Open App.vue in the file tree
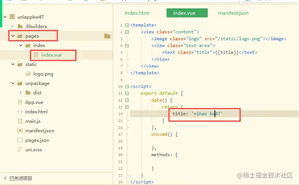 [34, 102]
